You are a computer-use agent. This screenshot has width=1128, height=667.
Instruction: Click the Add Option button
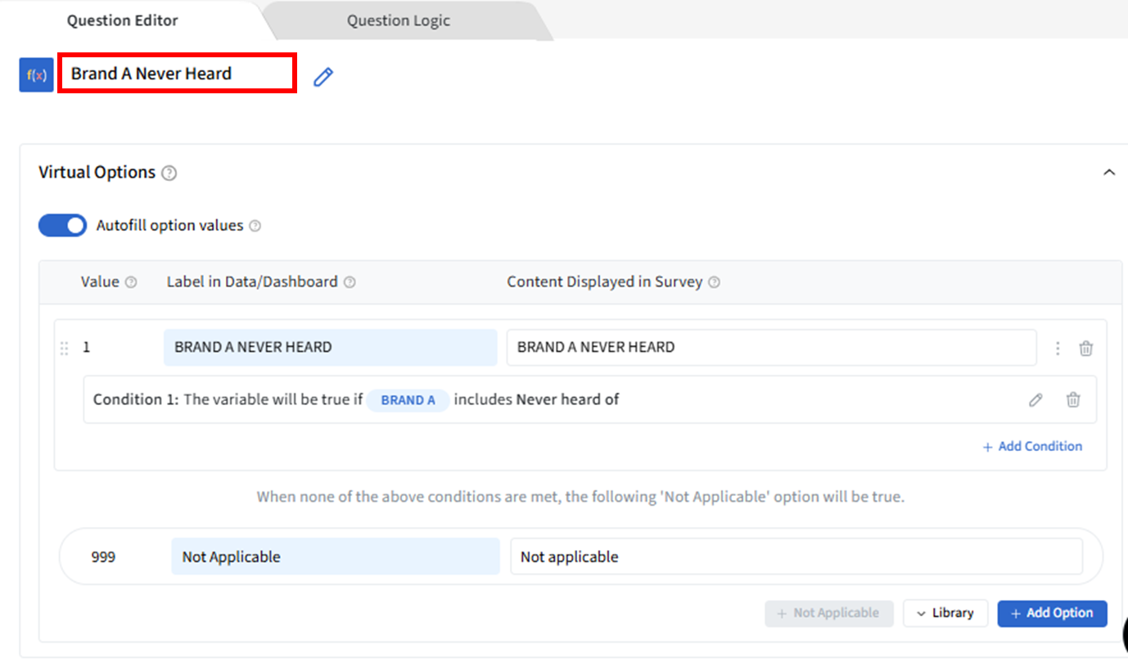(1051, 613)
